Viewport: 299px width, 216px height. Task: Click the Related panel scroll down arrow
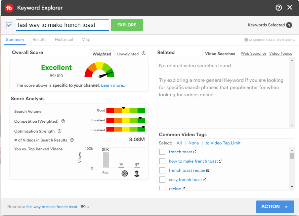292,125
